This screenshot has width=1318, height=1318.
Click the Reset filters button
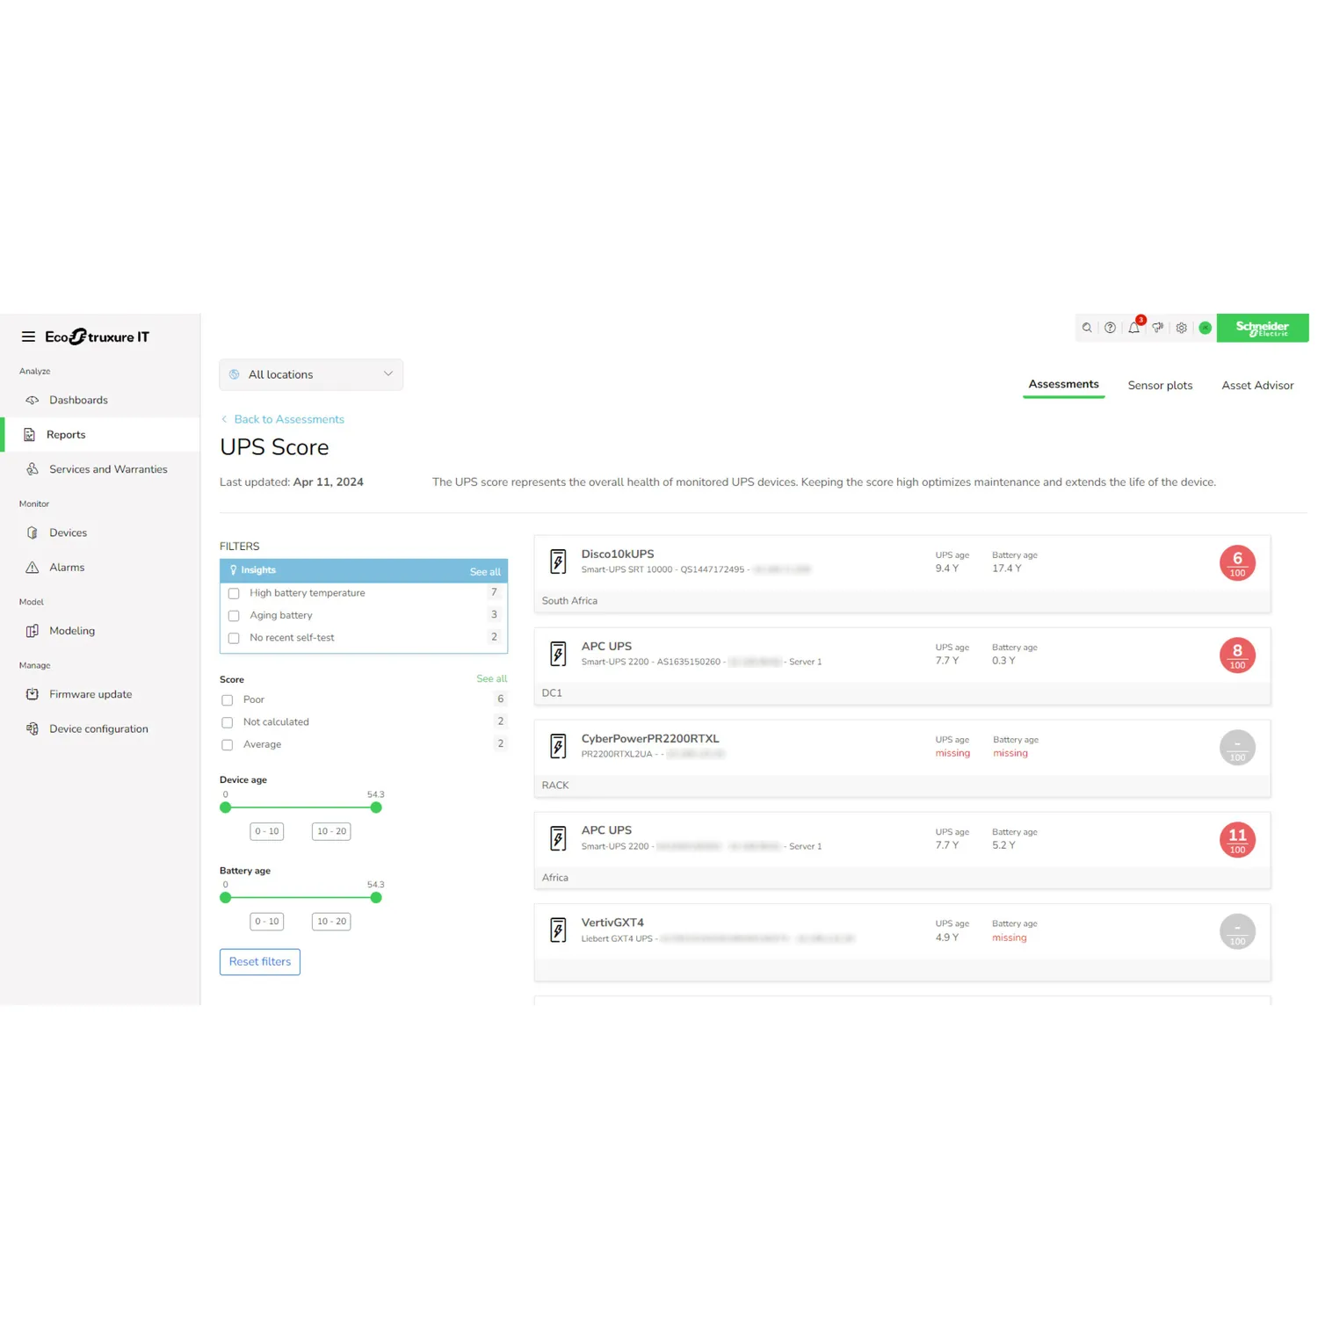(259, 961)
